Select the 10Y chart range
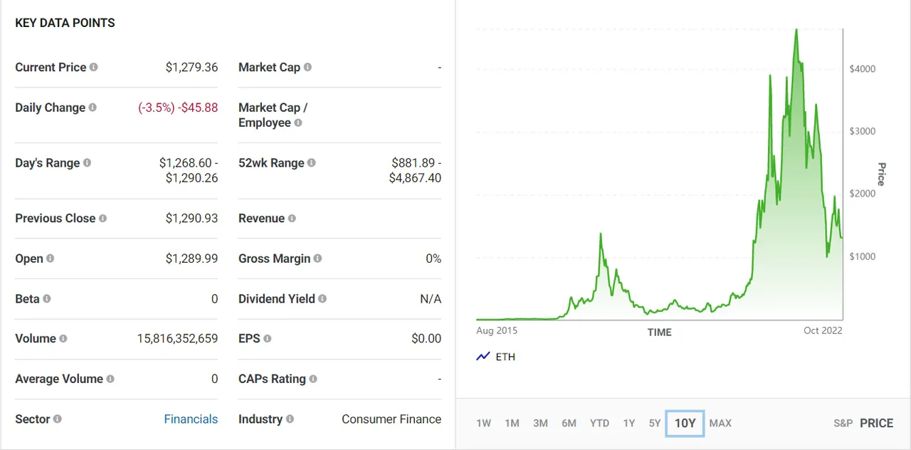The height and width of the screenshot is (450, 911). [685, 424]
